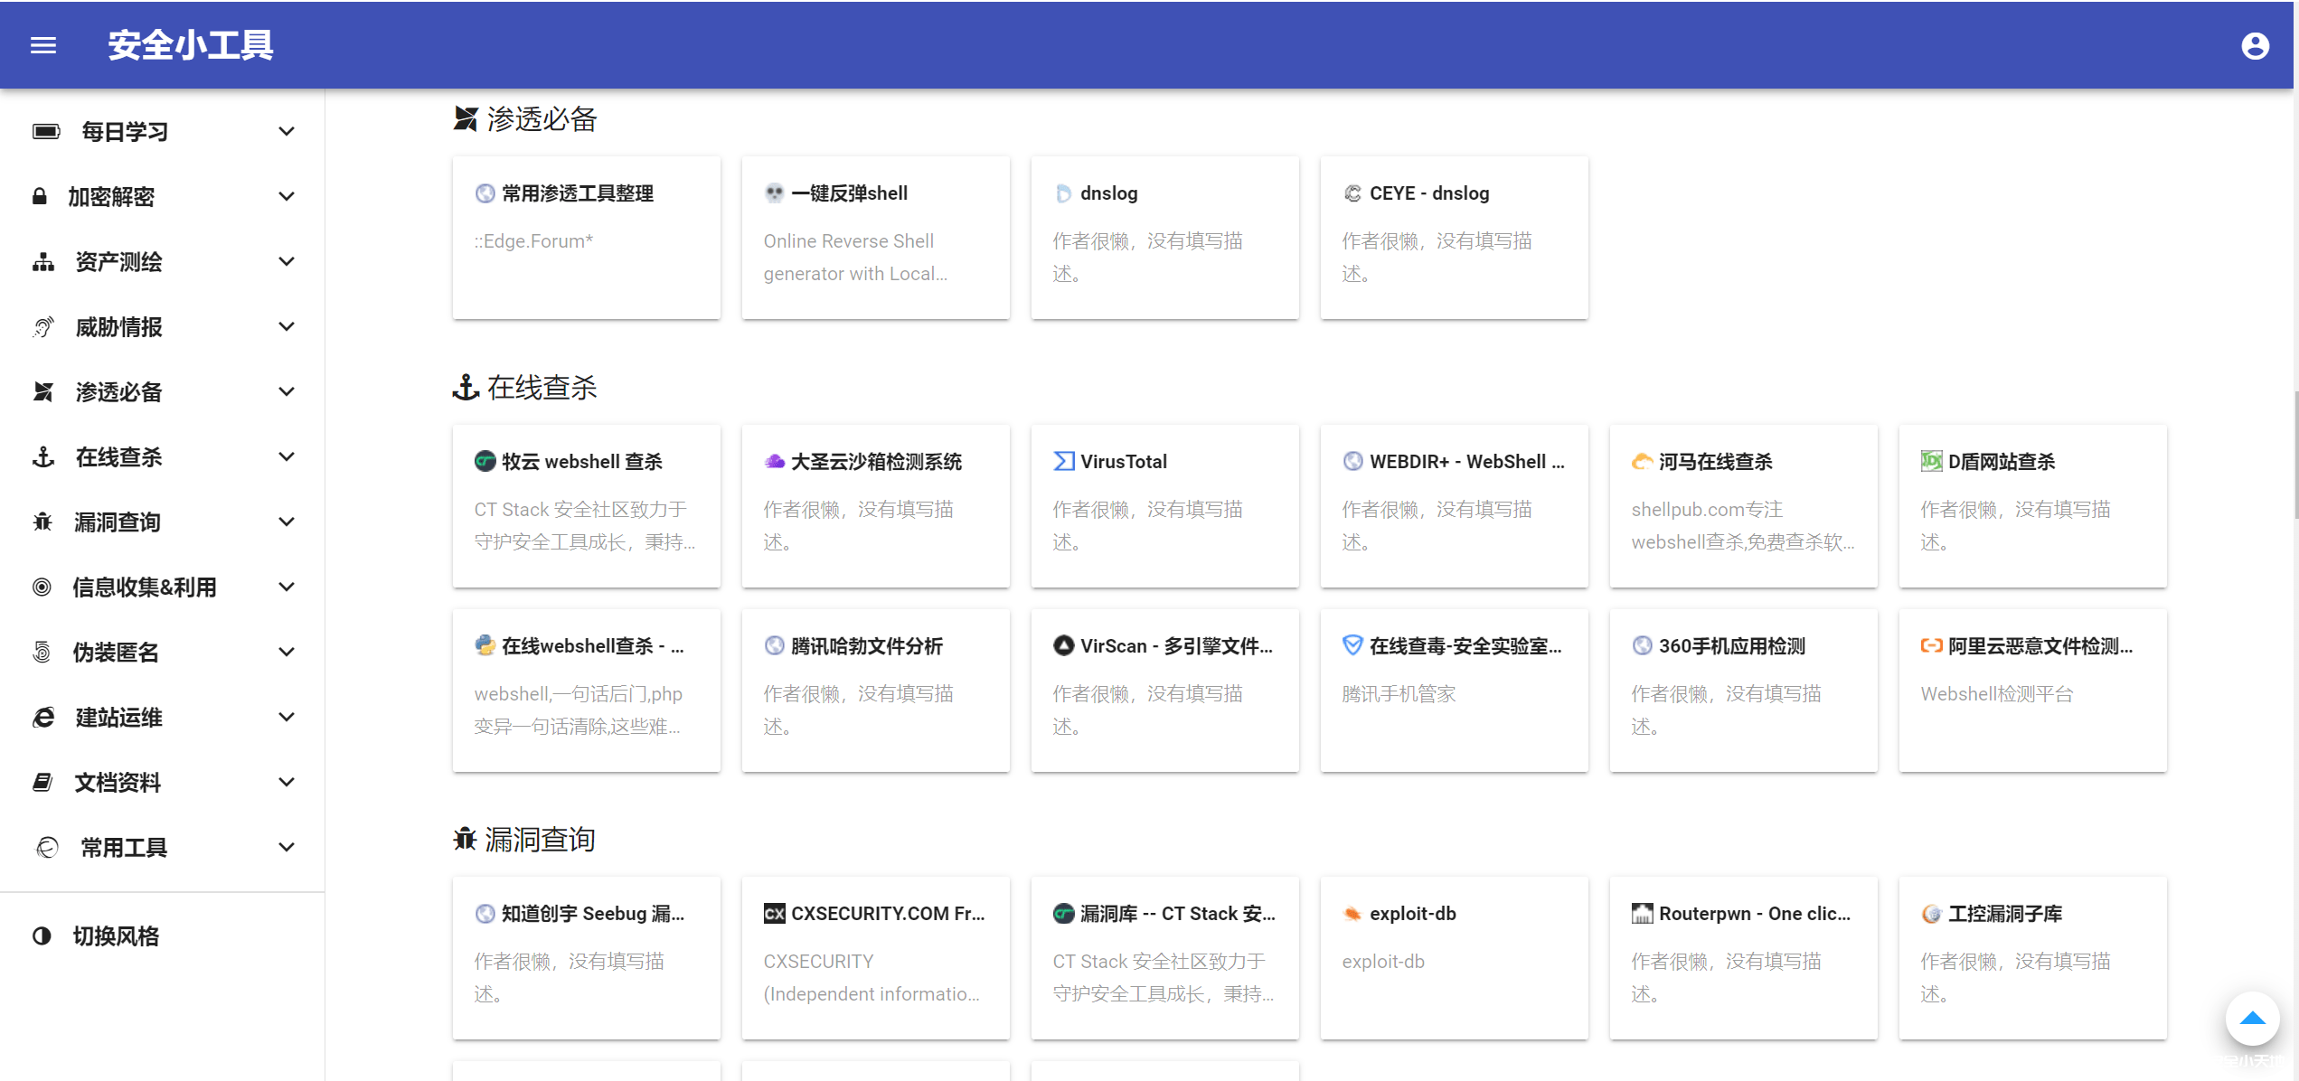Open the Routerpwn vulnerability card

1743,958
